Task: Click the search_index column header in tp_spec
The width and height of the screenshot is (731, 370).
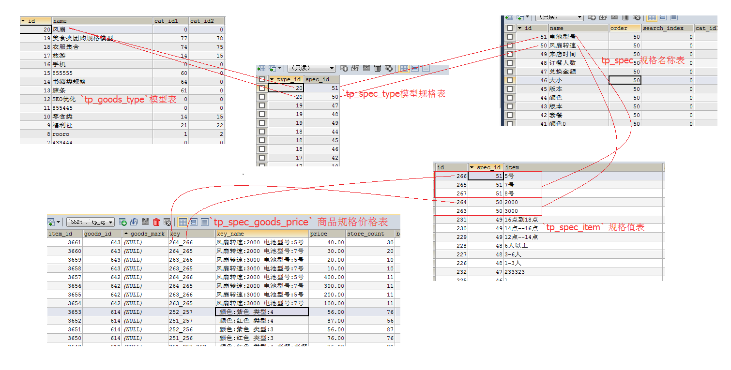Action: coord(667,28)
